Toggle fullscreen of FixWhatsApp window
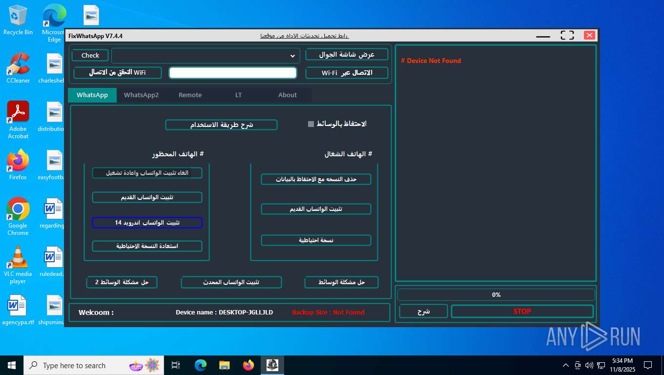Viewport: 664px width, 375px height. (x=567, y=35)
